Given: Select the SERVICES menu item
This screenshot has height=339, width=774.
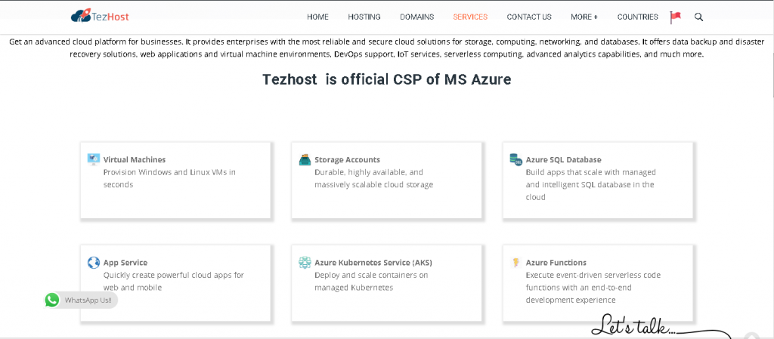Looking at the screenshot, I should click(x=470, y=17).
